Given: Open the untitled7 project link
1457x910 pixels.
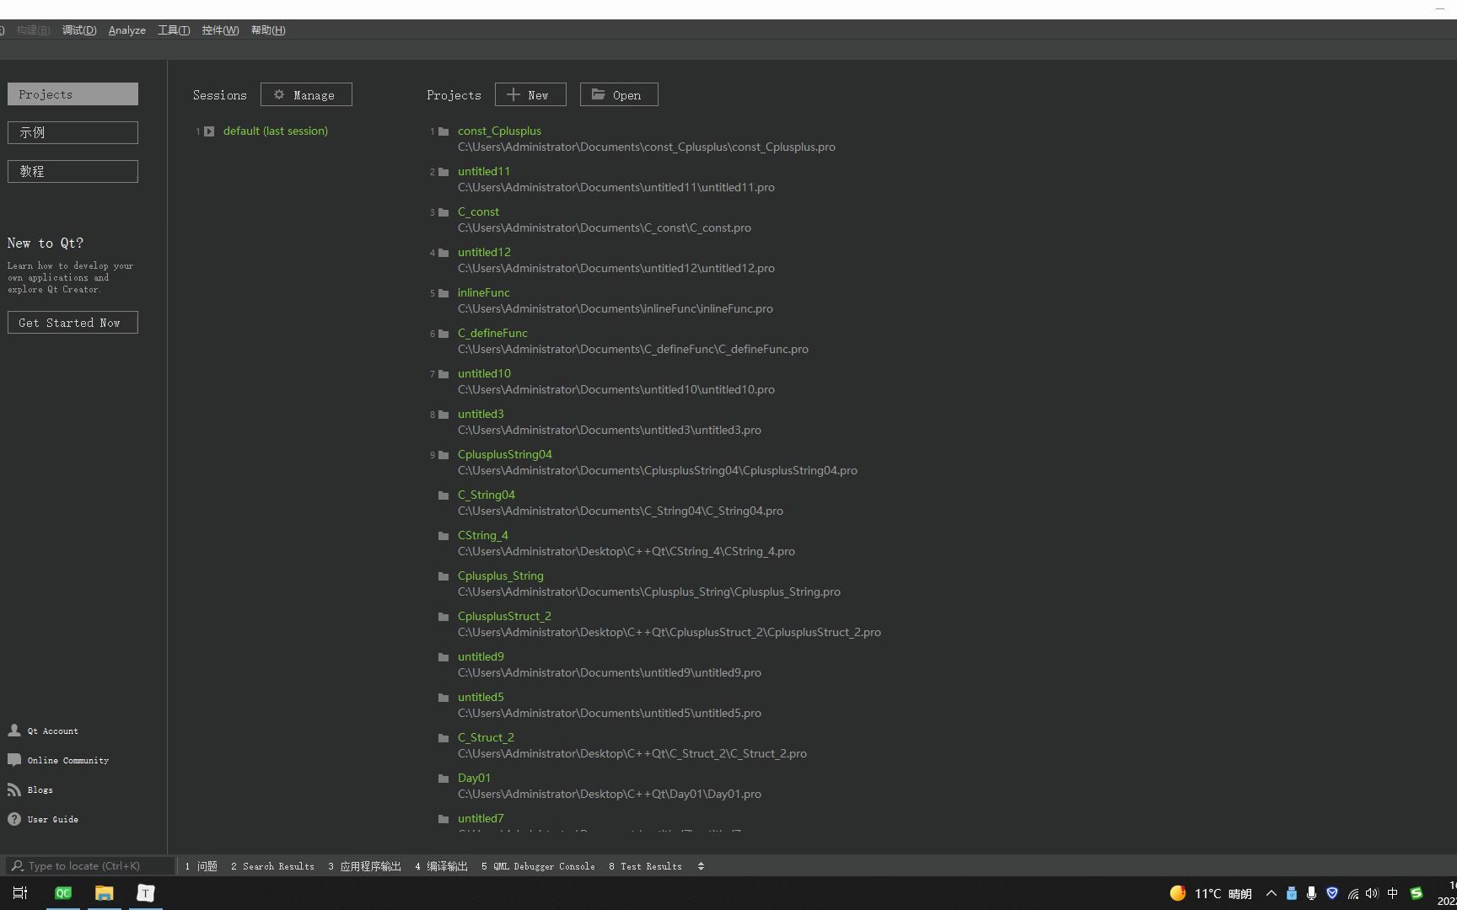Looking at the screenshot, I should click(x=481, y=819).
